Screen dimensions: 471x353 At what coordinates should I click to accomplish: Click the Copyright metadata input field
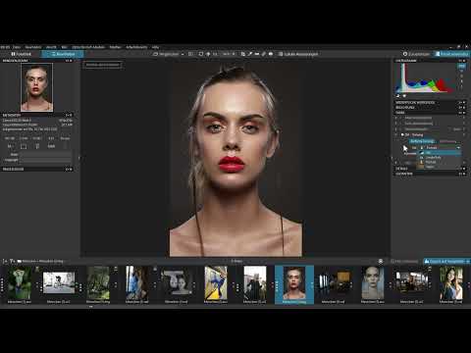click(x=45, y=160)
